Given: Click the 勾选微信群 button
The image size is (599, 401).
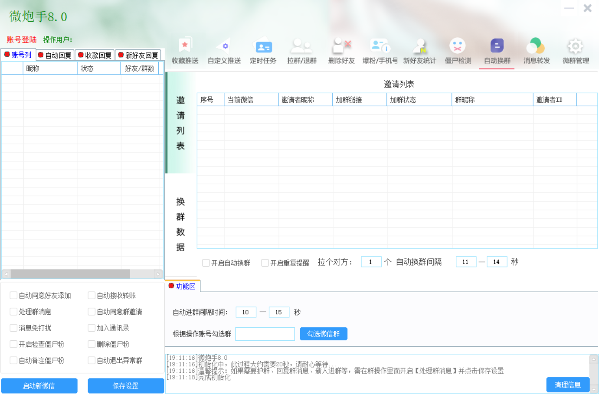Looking at the screenshot, I should click(324, 334).
